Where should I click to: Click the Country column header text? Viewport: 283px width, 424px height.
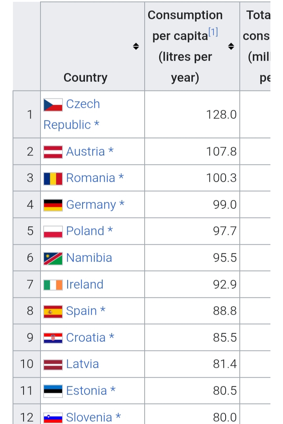(85, 77)
